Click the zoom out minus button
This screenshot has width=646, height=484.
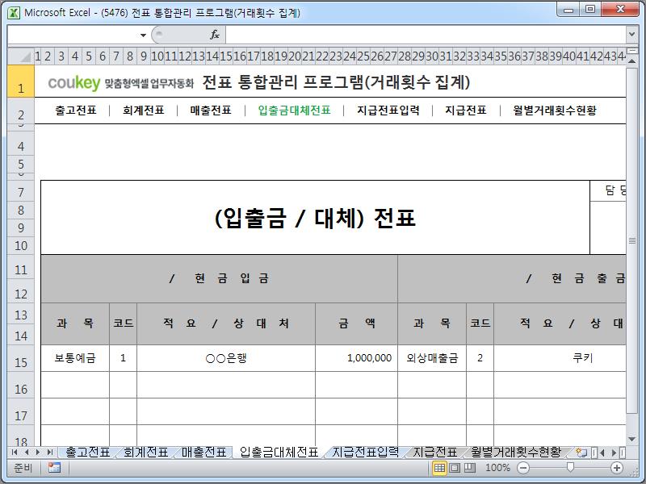coord(523,468)
